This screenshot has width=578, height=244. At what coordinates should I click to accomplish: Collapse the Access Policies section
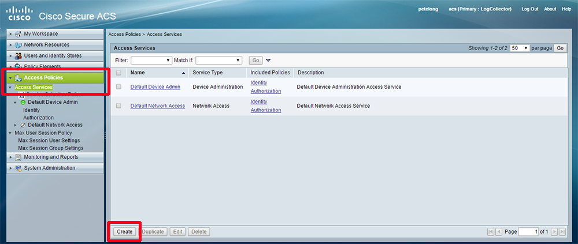(x=10, y=78)
